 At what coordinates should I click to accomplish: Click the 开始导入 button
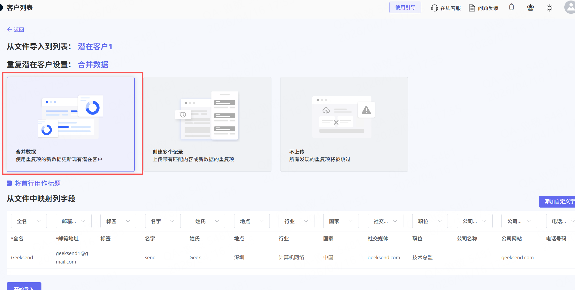tap(24, 287)
